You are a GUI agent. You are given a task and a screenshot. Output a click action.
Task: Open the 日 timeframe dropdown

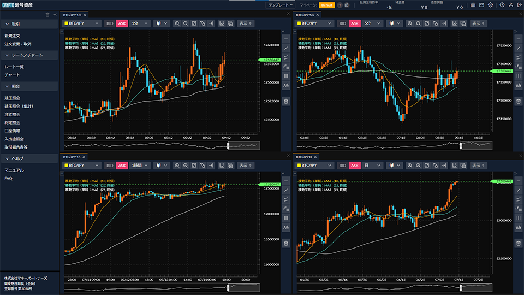[373, 166]
